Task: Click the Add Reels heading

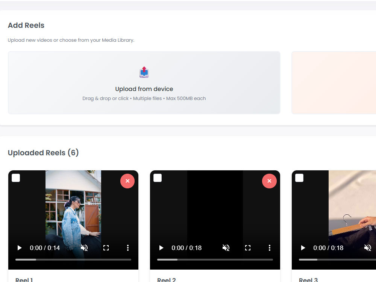Action: point(26,25)
